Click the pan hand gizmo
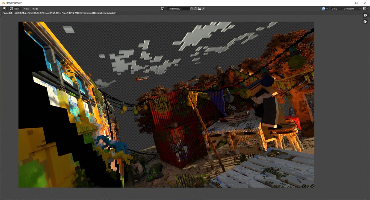The height and width of the screenshot is (200, 370). point(365,21)
